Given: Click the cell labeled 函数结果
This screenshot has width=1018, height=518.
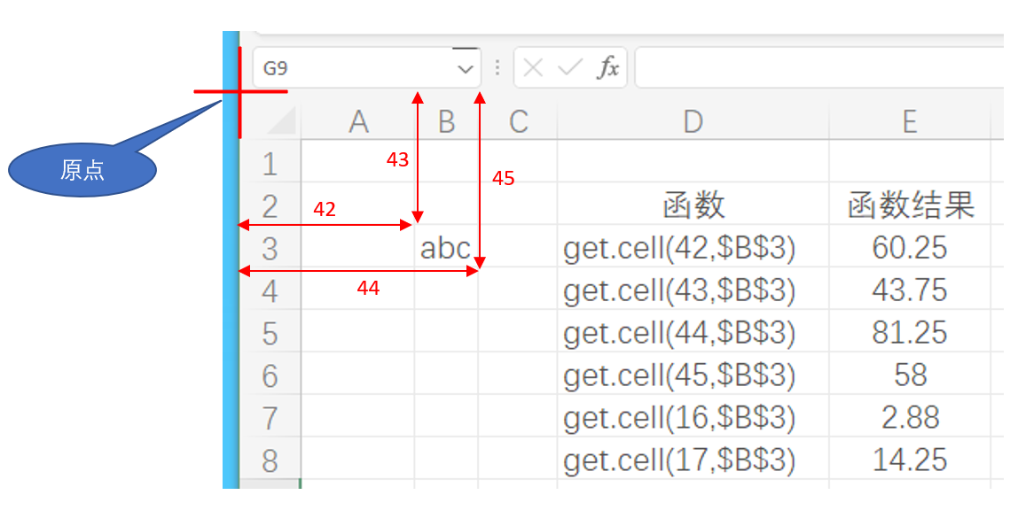Looking at the screenshot, I should [x=910, y=205].
